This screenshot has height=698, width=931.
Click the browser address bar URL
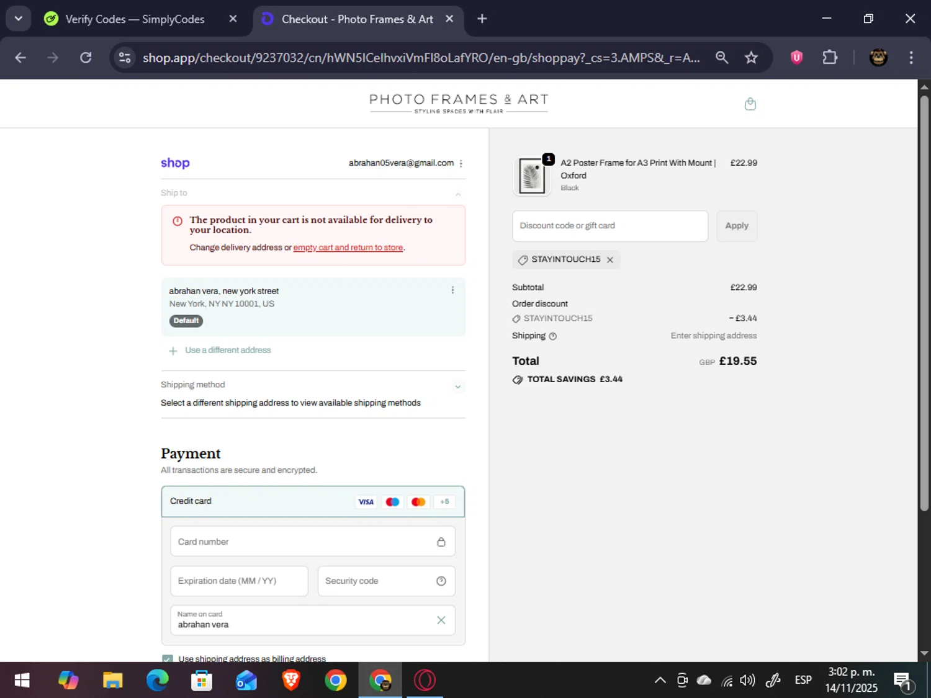pyautogui.click(x=421, y=58)
